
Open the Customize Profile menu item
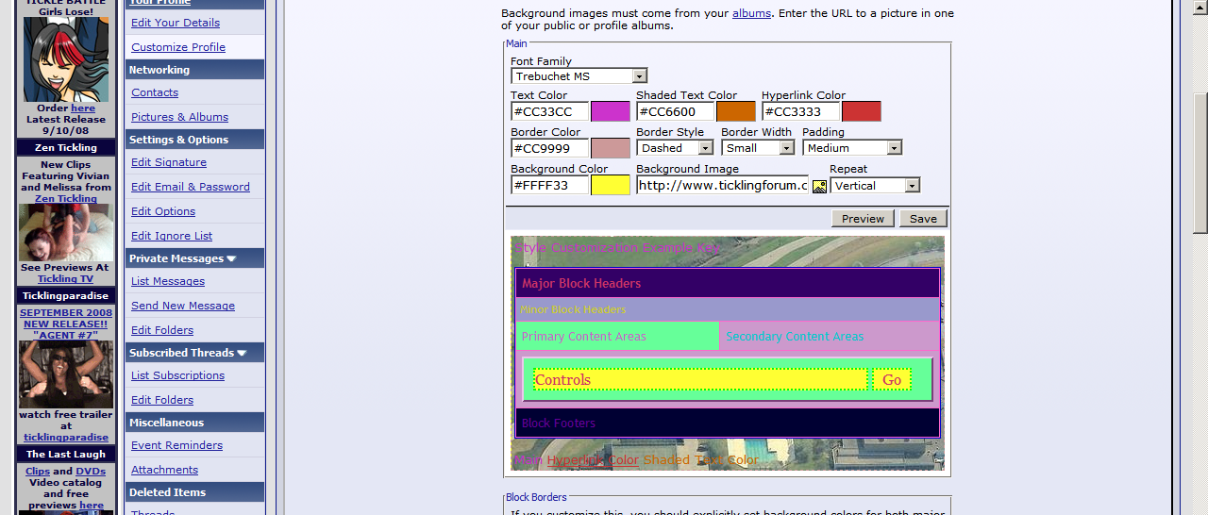pos(178,47)
